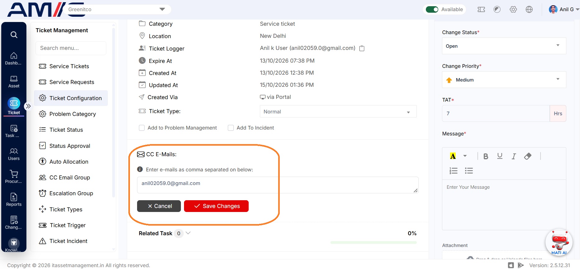Click the globe language icon
580x269 pixels.
529,9
